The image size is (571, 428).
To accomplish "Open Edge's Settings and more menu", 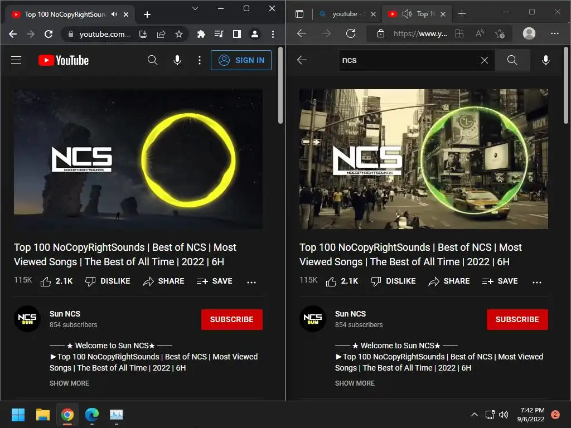I will (x=555, y=33).
